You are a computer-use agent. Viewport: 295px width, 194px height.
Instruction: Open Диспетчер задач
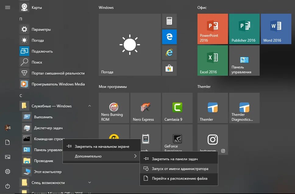tap(56, 128)
